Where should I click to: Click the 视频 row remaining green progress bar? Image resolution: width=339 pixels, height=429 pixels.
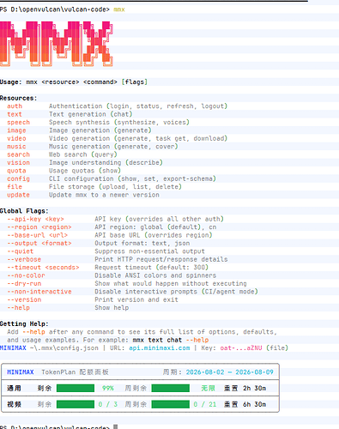click(76, 404)
